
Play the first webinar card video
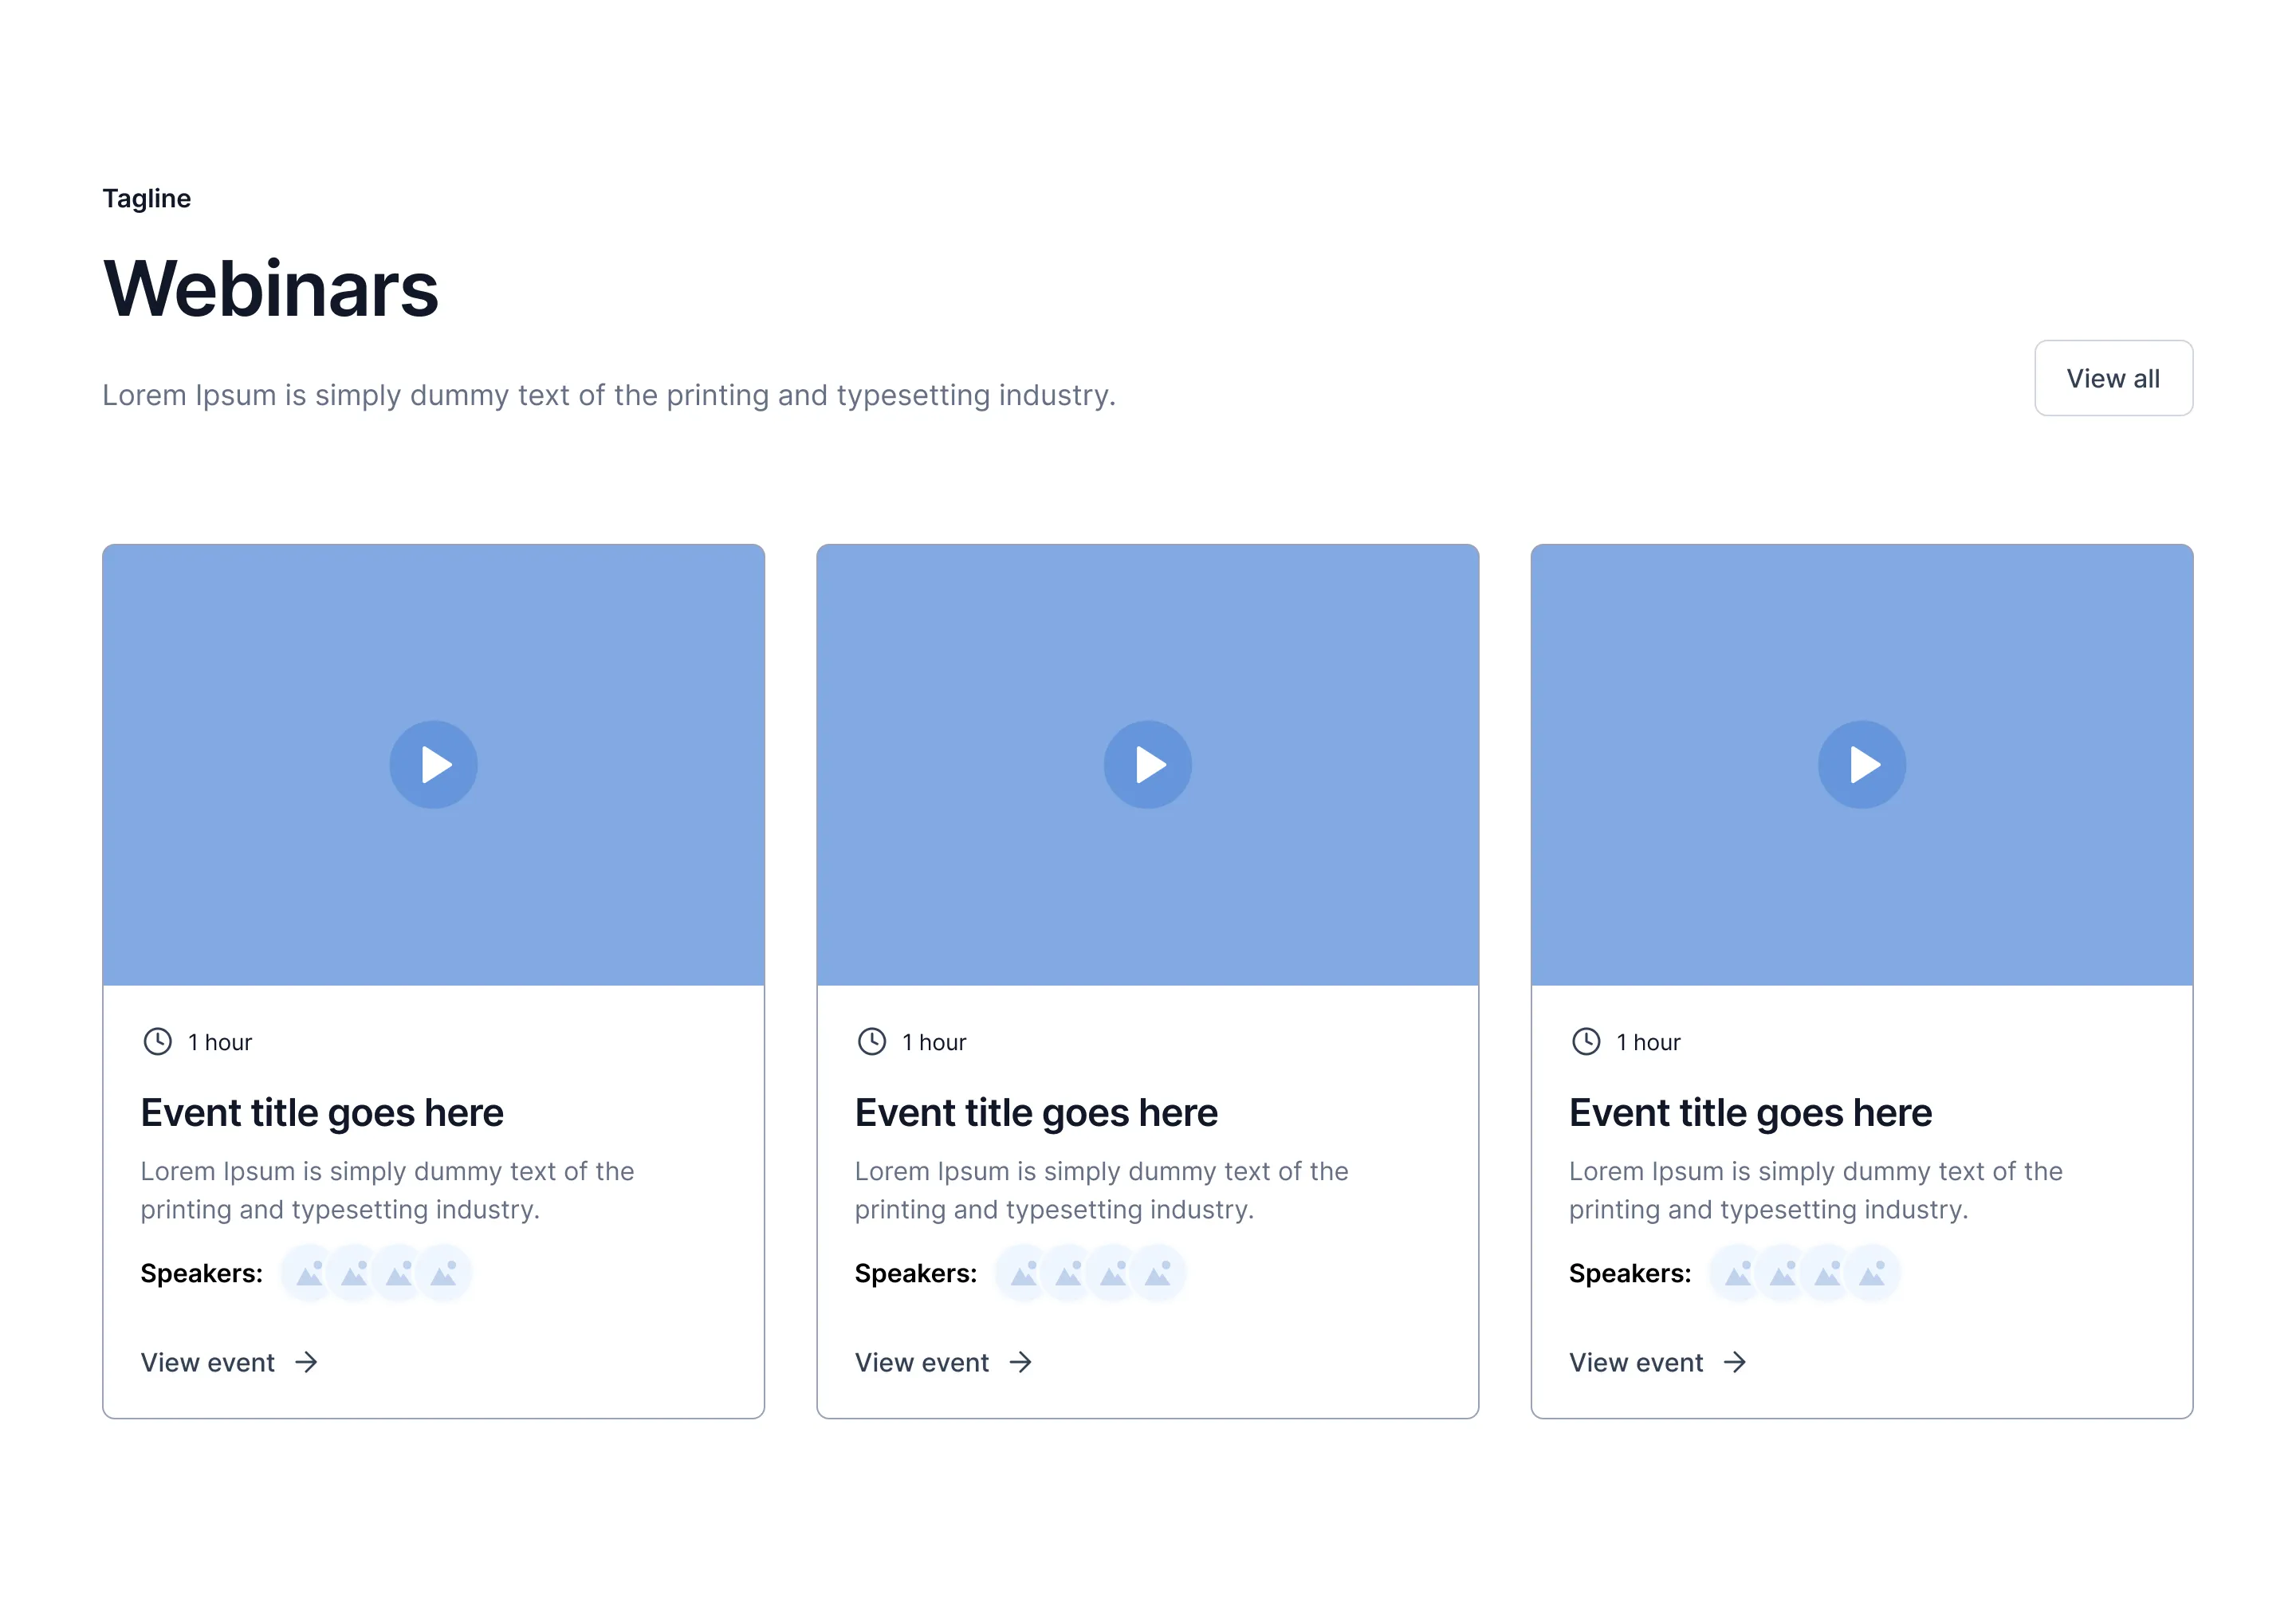(x=433, y=765)
